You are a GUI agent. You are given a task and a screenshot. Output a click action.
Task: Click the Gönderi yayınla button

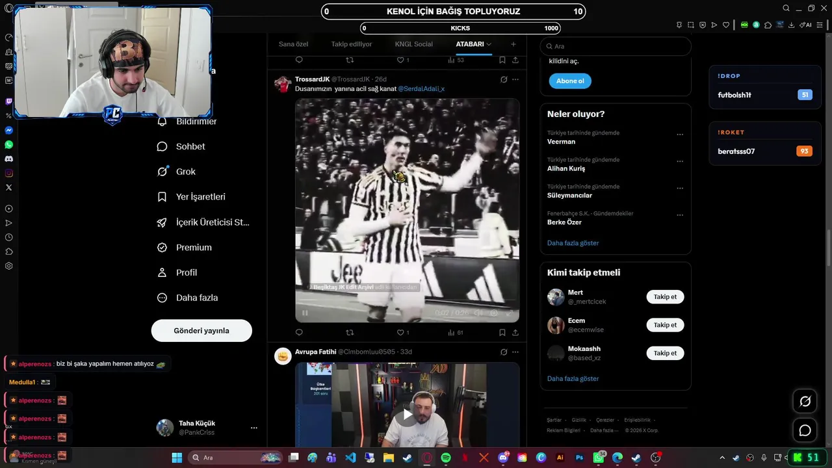coord(201,331)
